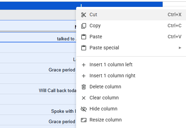Click the Copy icon in context menu

click(84, 26)
